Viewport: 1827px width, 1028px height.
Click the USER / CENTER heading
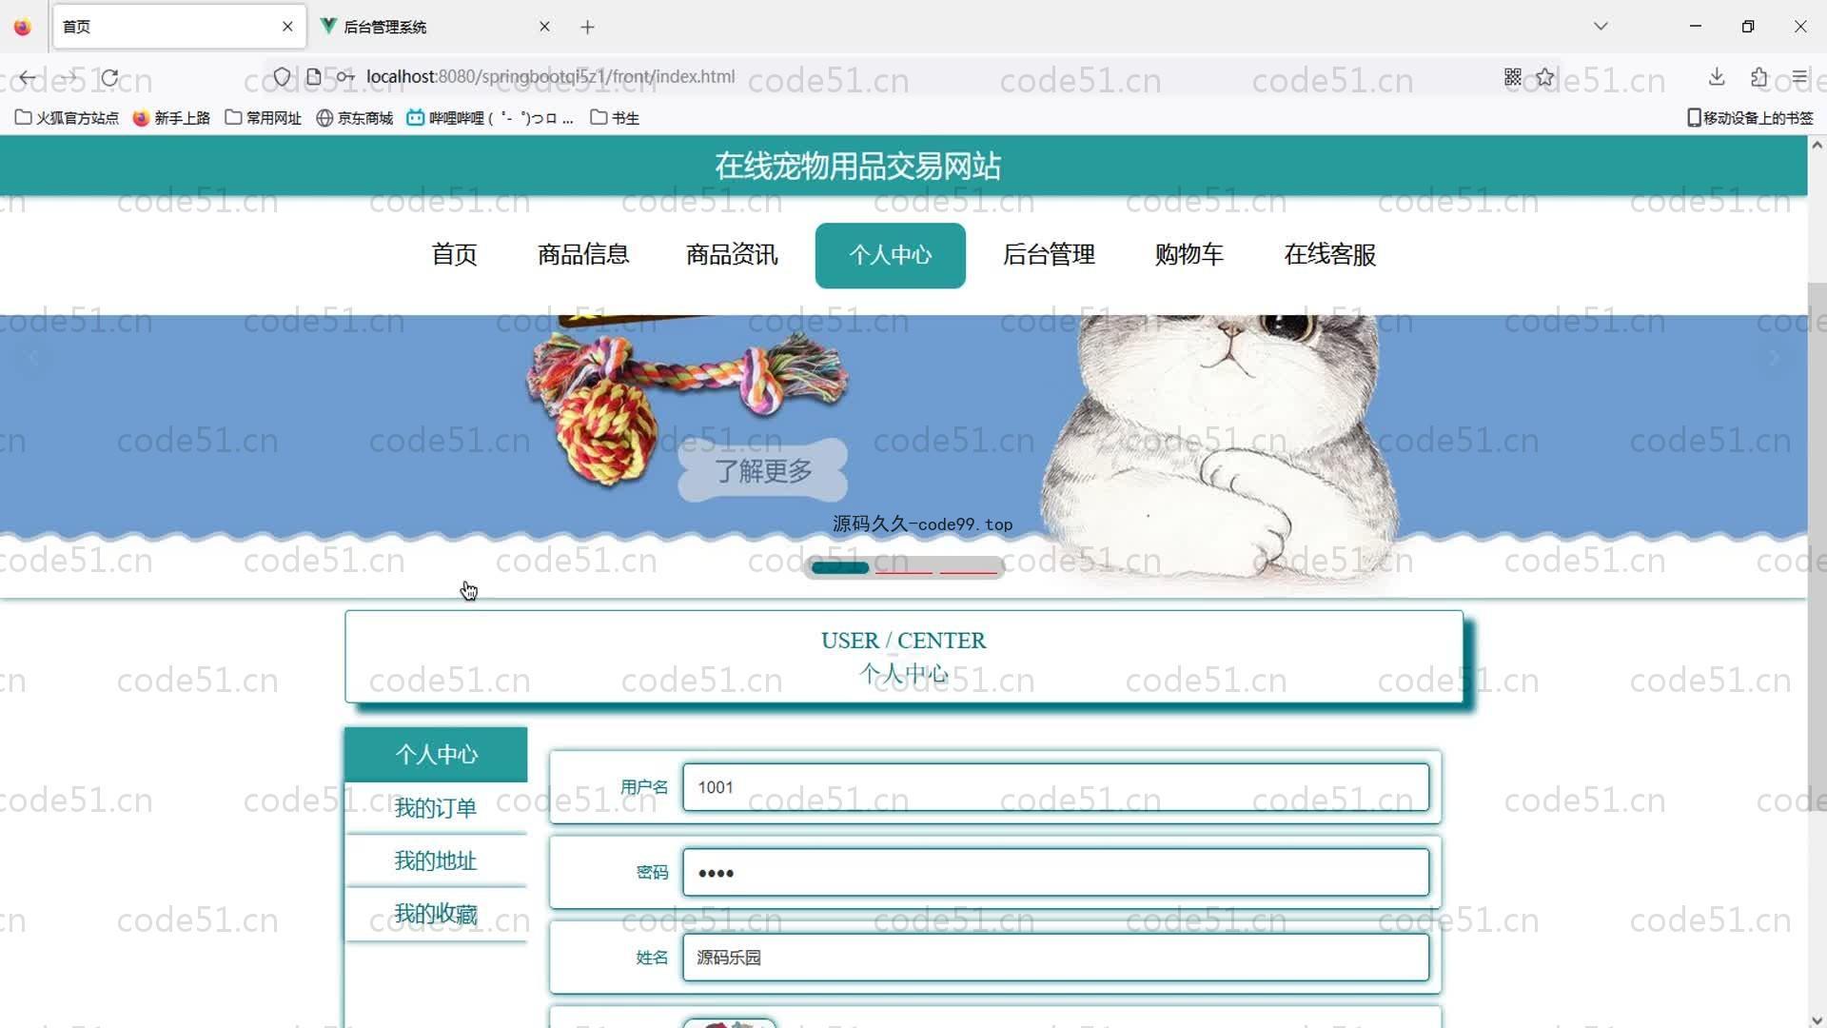coord(903,641)
